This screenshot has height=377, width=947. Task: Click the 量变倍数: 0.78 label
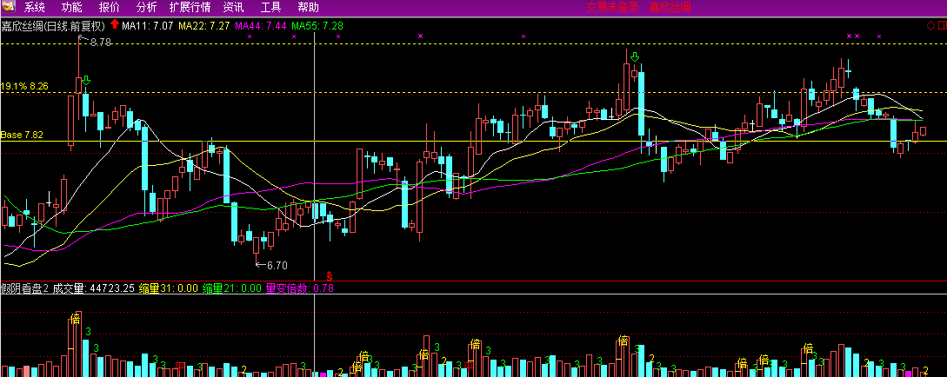(299, 288)
